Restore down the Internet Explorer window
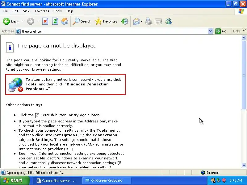 (x=236, y=4)
